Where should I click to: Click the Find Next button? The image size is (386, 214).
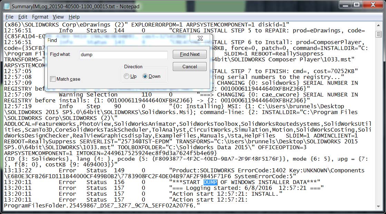[190, 54]
